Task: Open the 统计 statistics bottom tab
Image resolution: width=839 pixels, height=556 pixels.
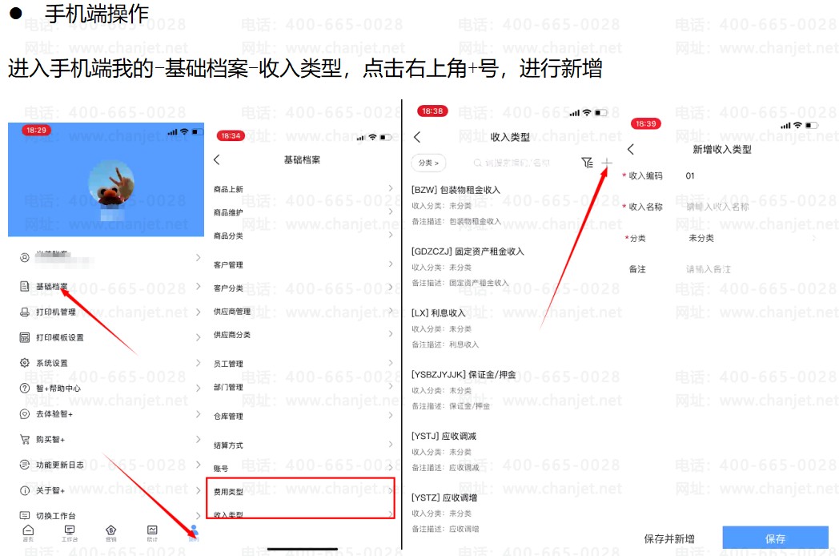Action: click(152, 533)
